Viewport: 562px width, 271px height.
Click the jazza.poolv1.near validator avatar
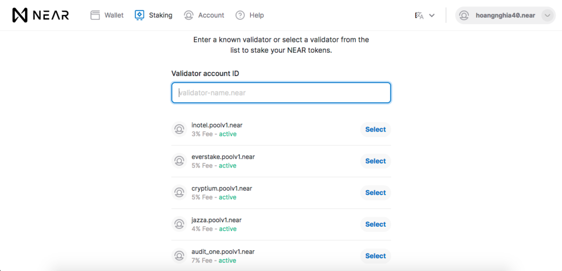(179, 224)
